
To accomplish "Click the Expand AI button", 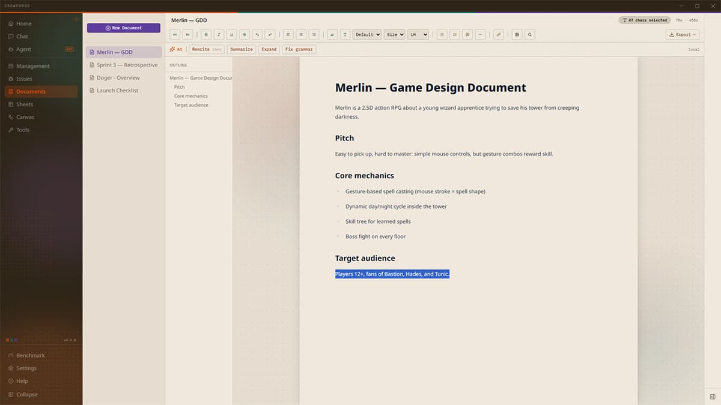I will click(269, 49).
